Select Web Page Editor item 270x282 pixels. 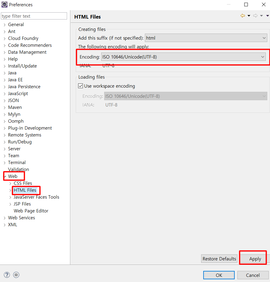[31, 211]
